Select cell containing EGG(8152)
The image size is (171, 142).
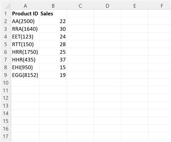(25, 75)
